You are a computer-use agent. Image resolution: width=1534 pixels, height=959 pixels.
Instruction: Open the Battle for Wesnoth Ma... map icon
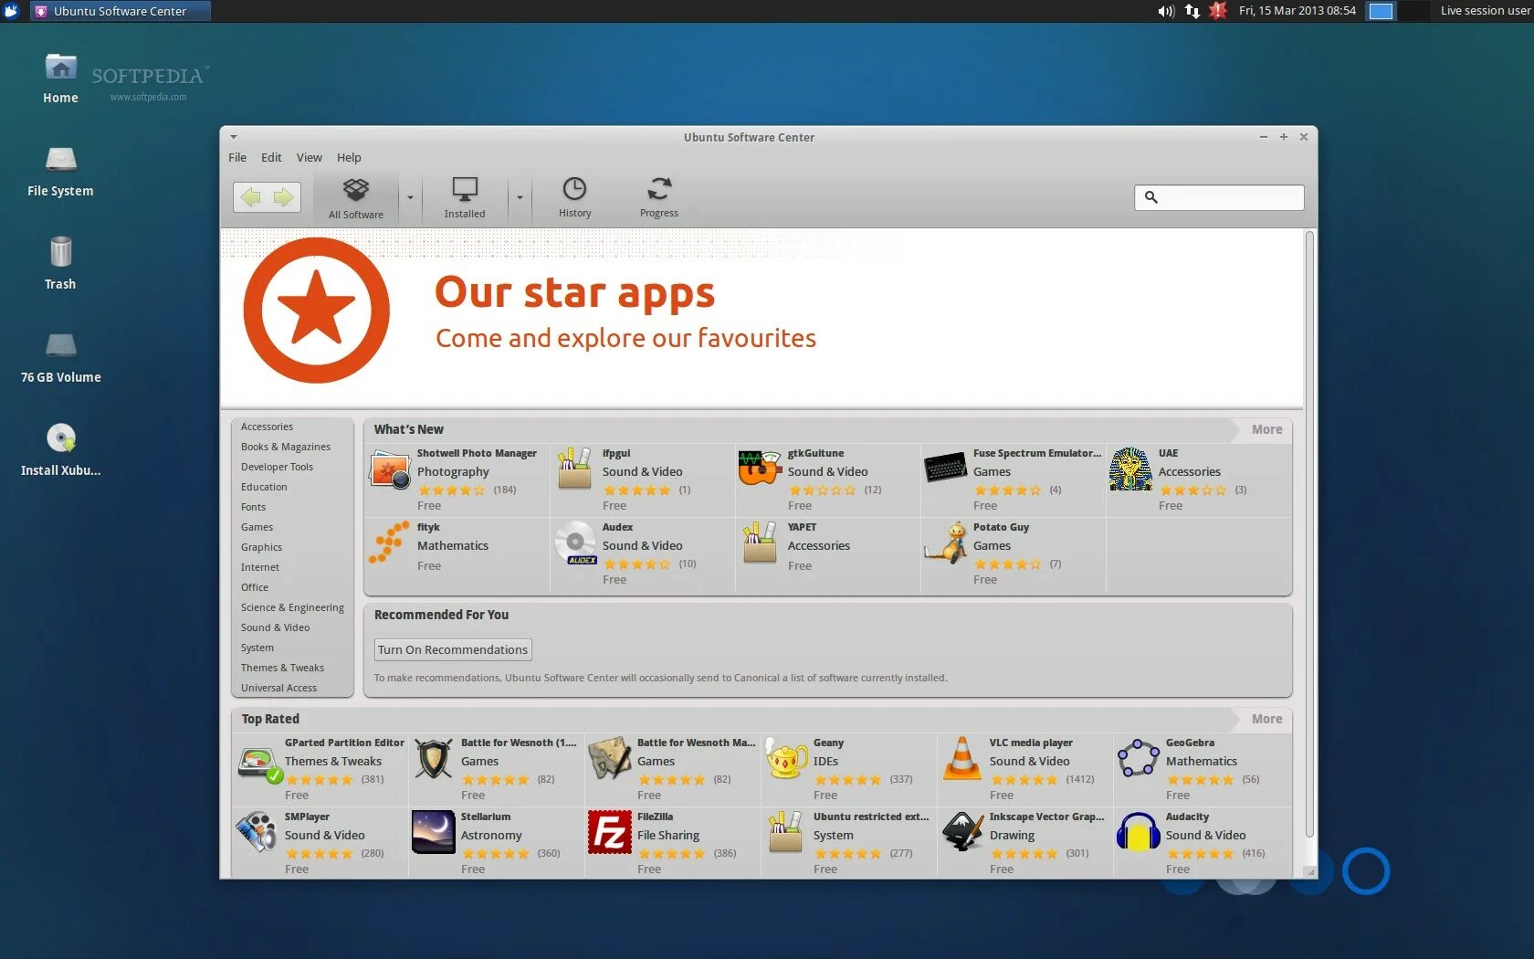point(610,759)
